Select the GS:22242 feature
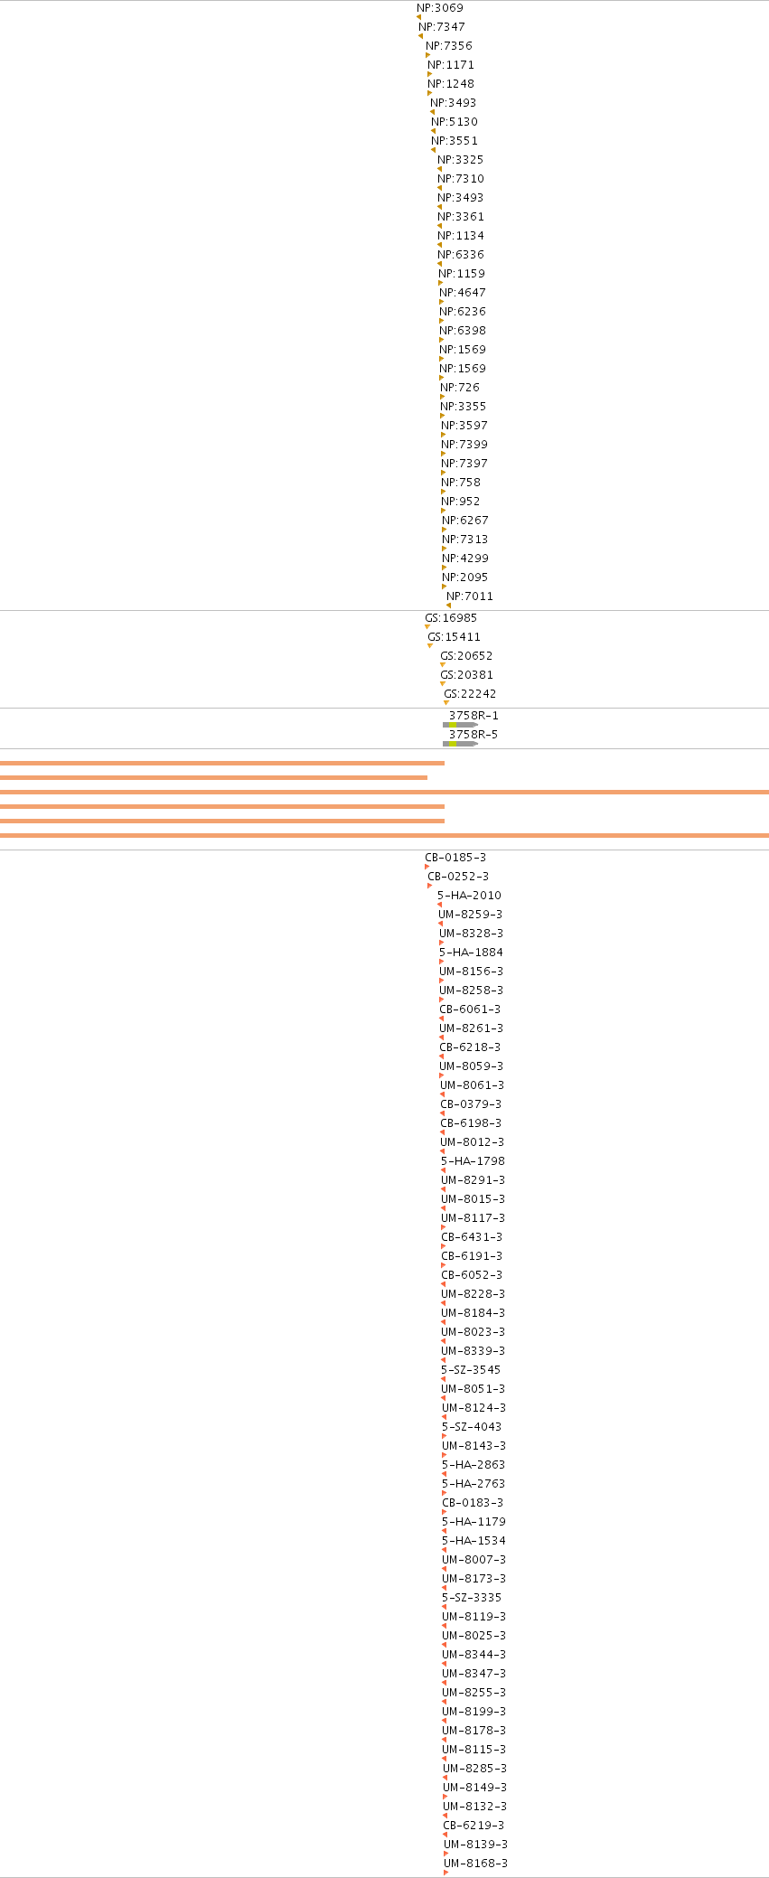 click(470, 694)
